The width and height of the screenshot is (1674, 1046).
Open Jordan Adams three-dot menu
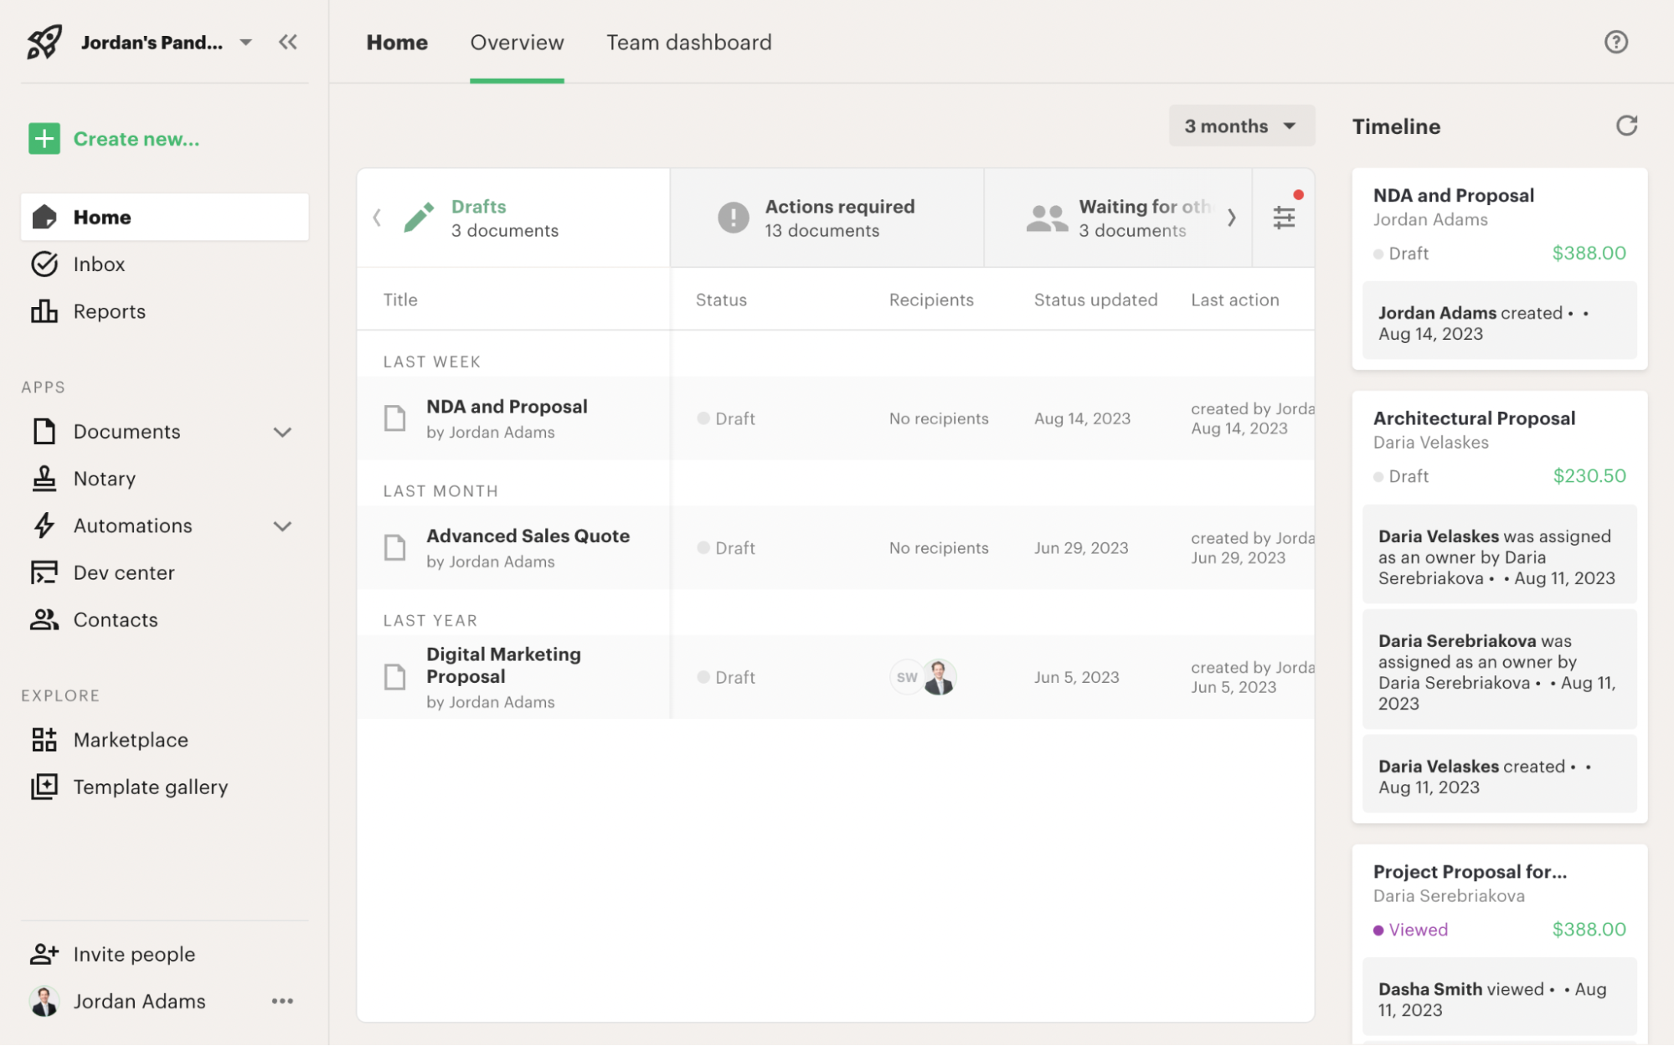[282, 1001]
